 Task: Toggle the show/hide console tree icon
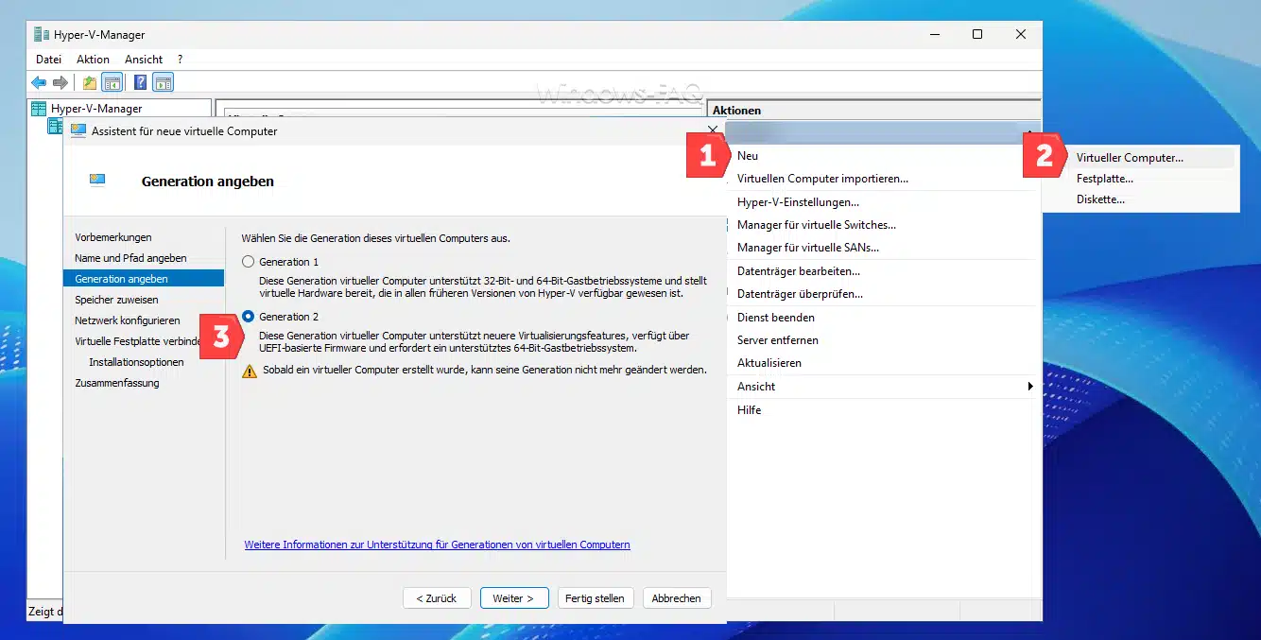click(x=112, y=83)
